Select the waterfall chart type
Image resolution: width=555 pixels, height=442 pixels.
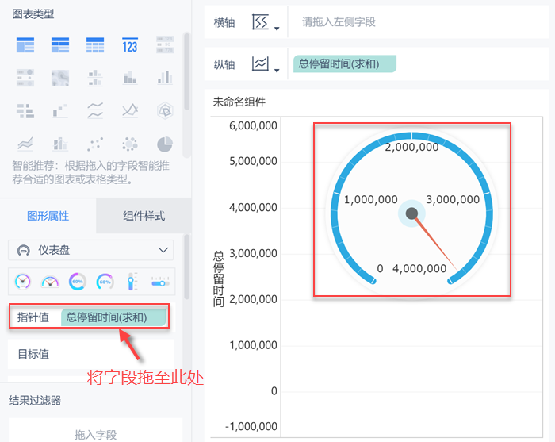[60, 111]
